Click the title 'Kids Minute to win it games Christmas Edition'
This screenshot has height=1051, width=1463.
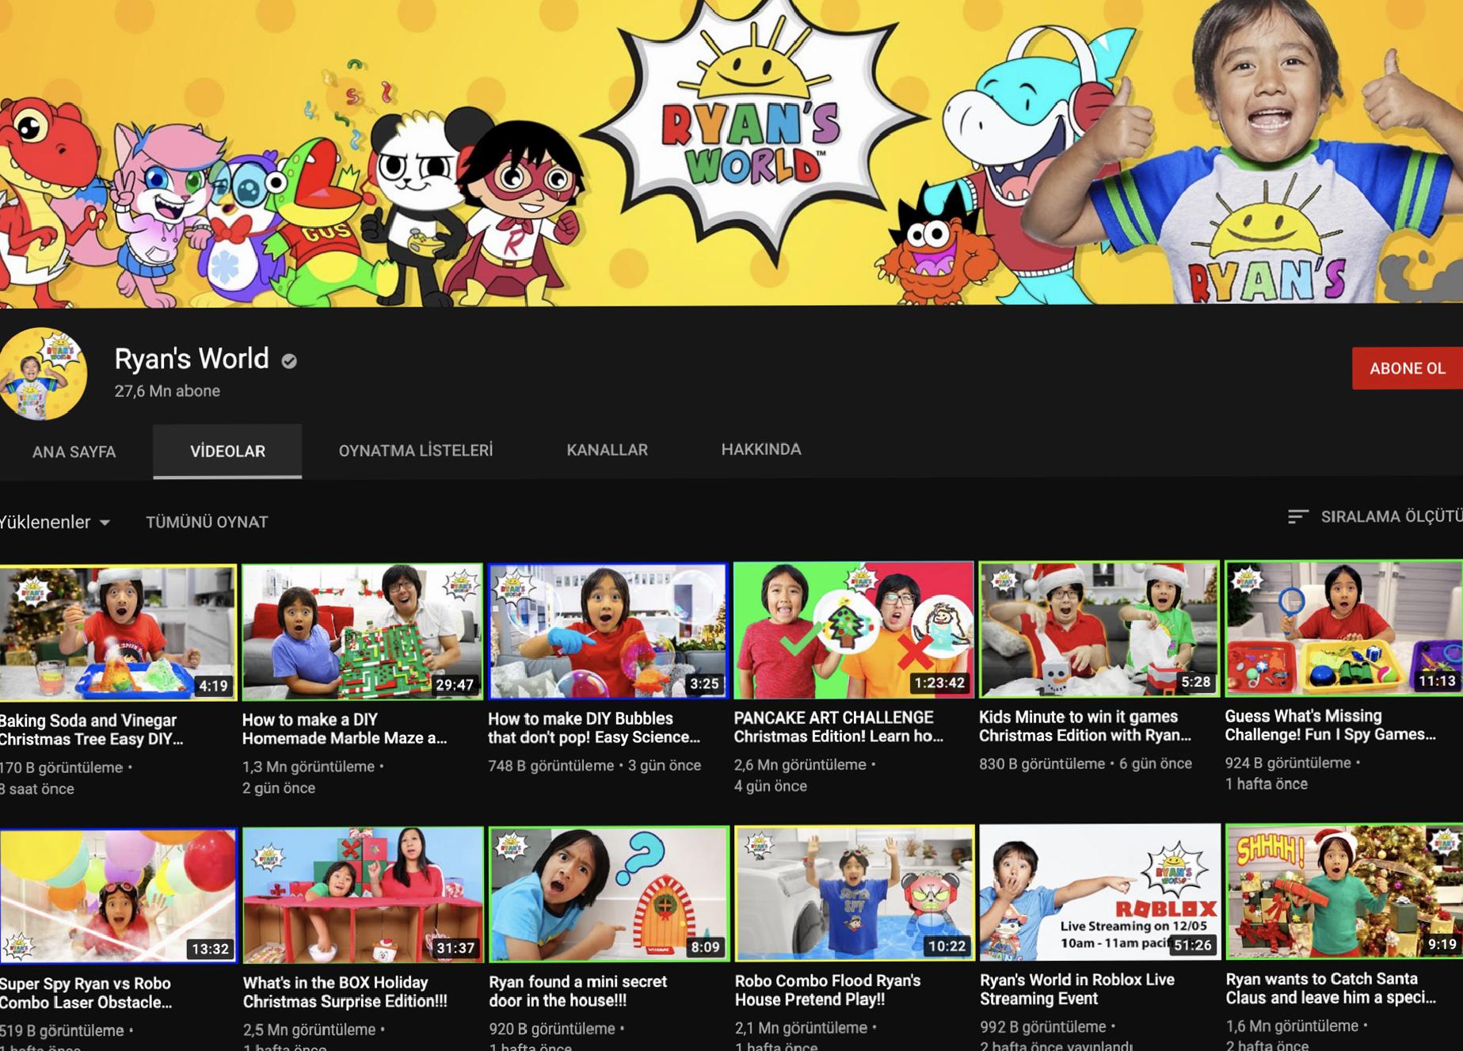(1085, 726)
